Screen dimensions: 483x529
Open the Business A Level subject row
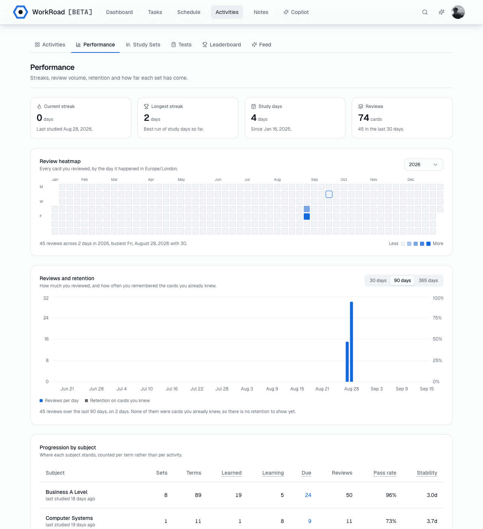tap(241, 495)
